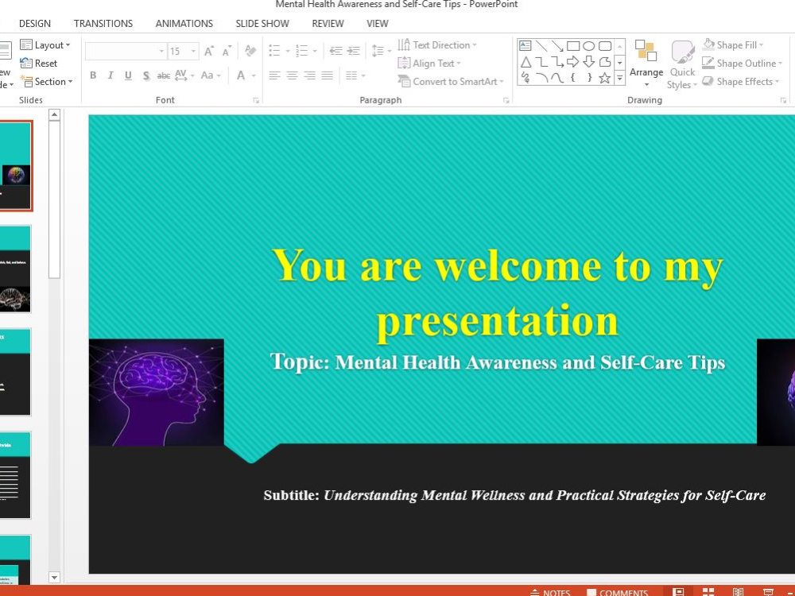Open Quick Styles in the Drawing group
Screen dimensions: 795x596
(681, 72)
